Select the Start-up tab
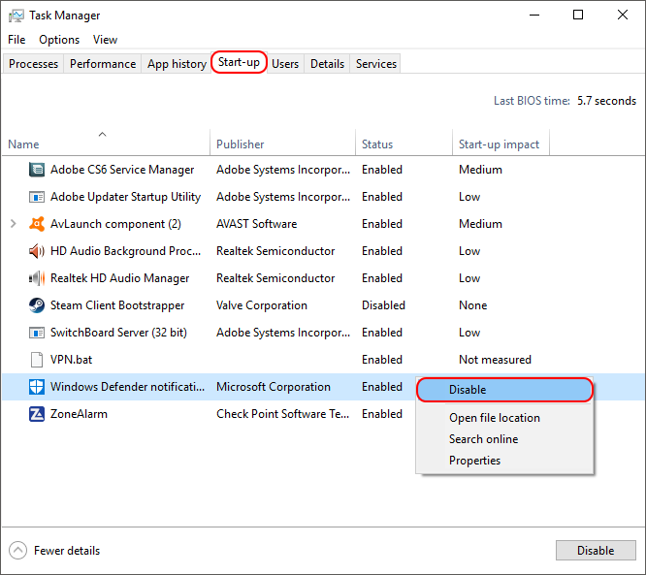This screenshot has height=575, width=646. point(239,62)
